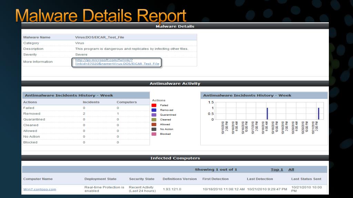The image size is (353, 198).
Task: Click the Computer Name column header
Action: [38, 179]
